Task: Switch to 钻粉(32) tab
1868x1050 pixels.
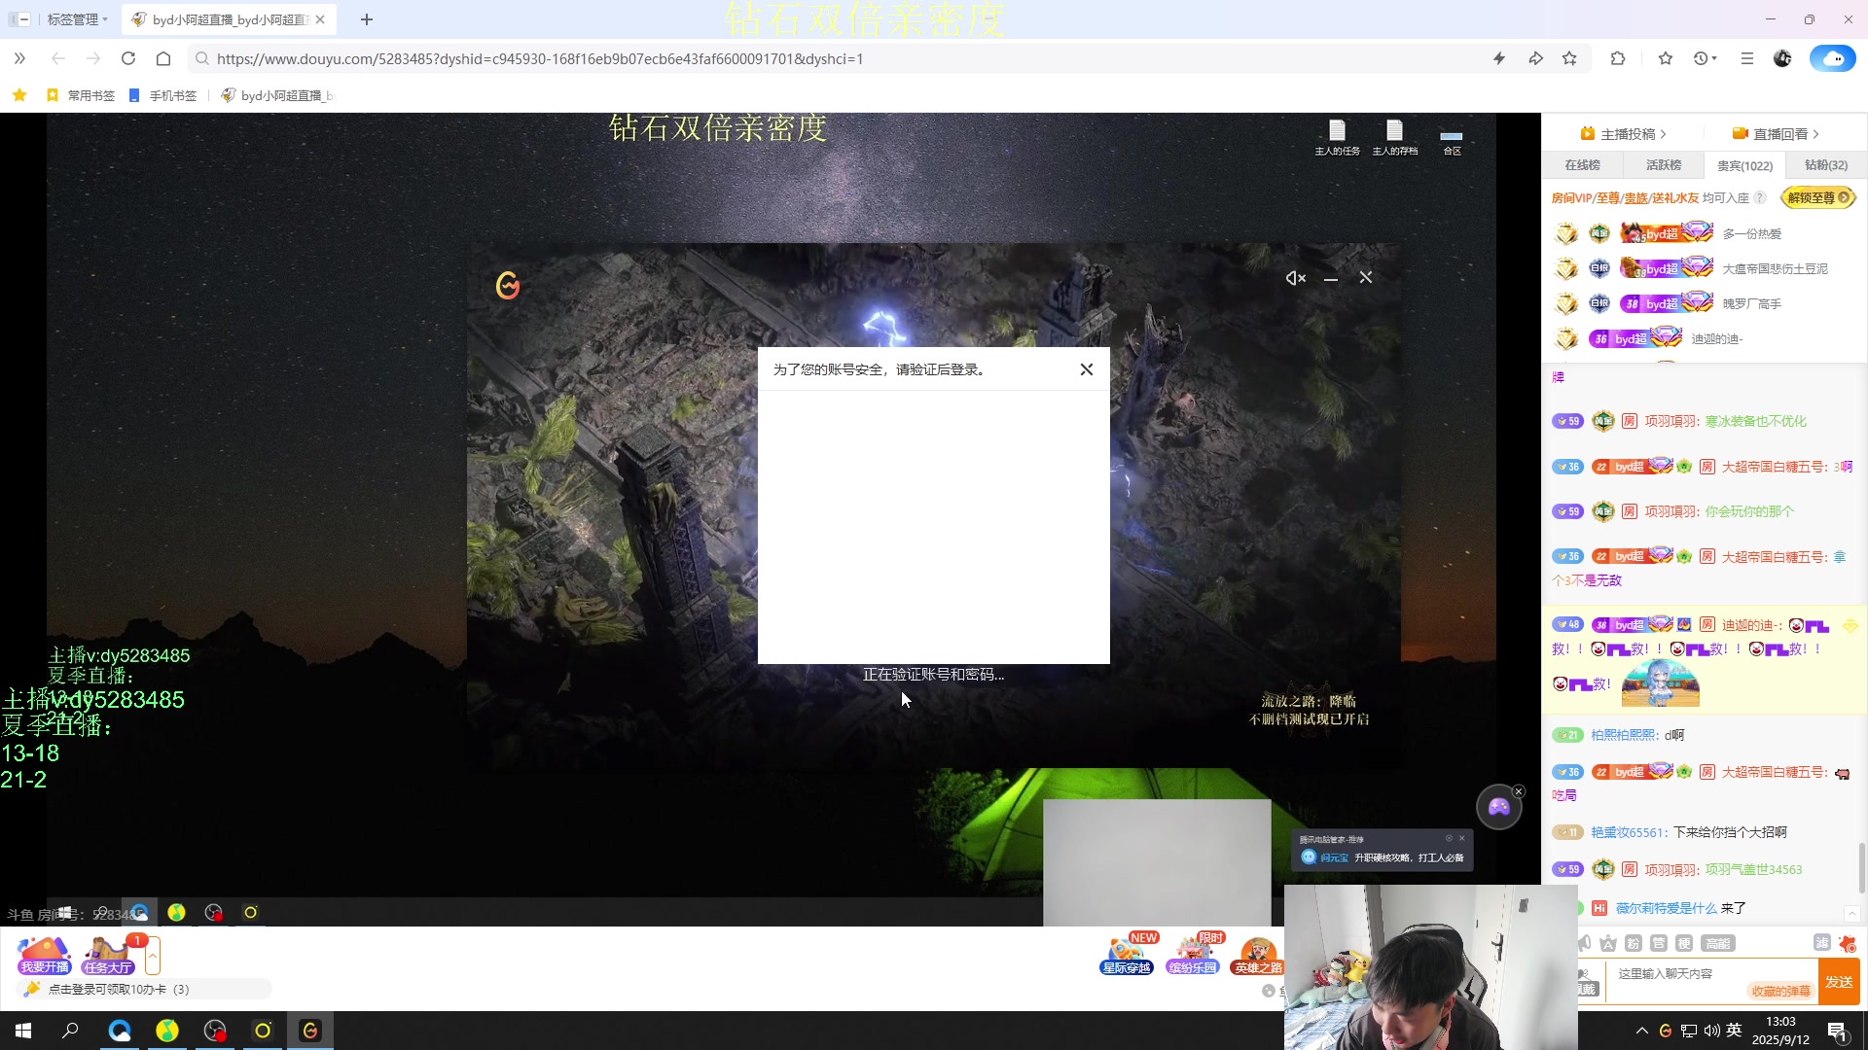Action: [1826, 165]
